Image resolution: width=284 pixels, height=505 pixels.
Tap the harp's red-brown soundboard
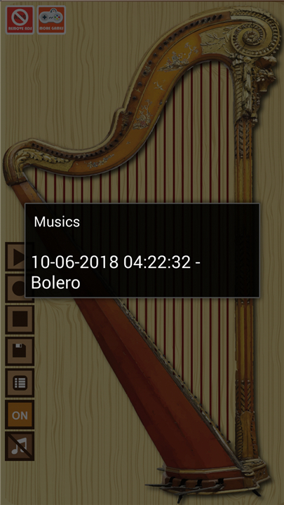(154, 386)
